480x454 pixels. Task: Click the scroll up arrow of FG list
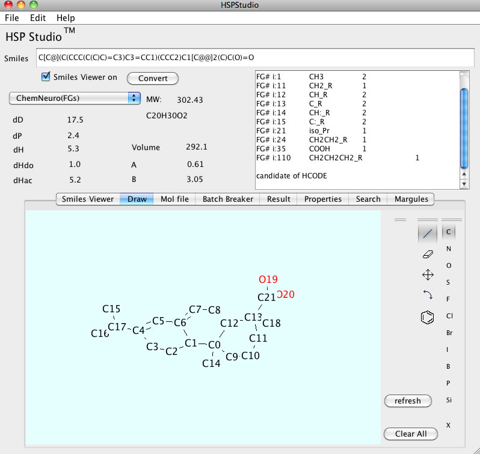(464, 174)
